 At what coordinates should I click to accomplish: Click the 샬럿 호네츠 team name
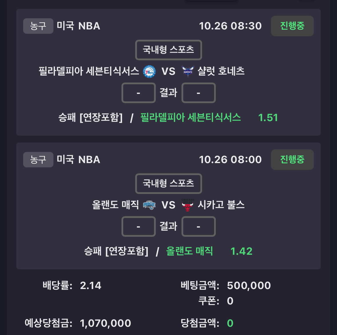[x=221, y=71]
